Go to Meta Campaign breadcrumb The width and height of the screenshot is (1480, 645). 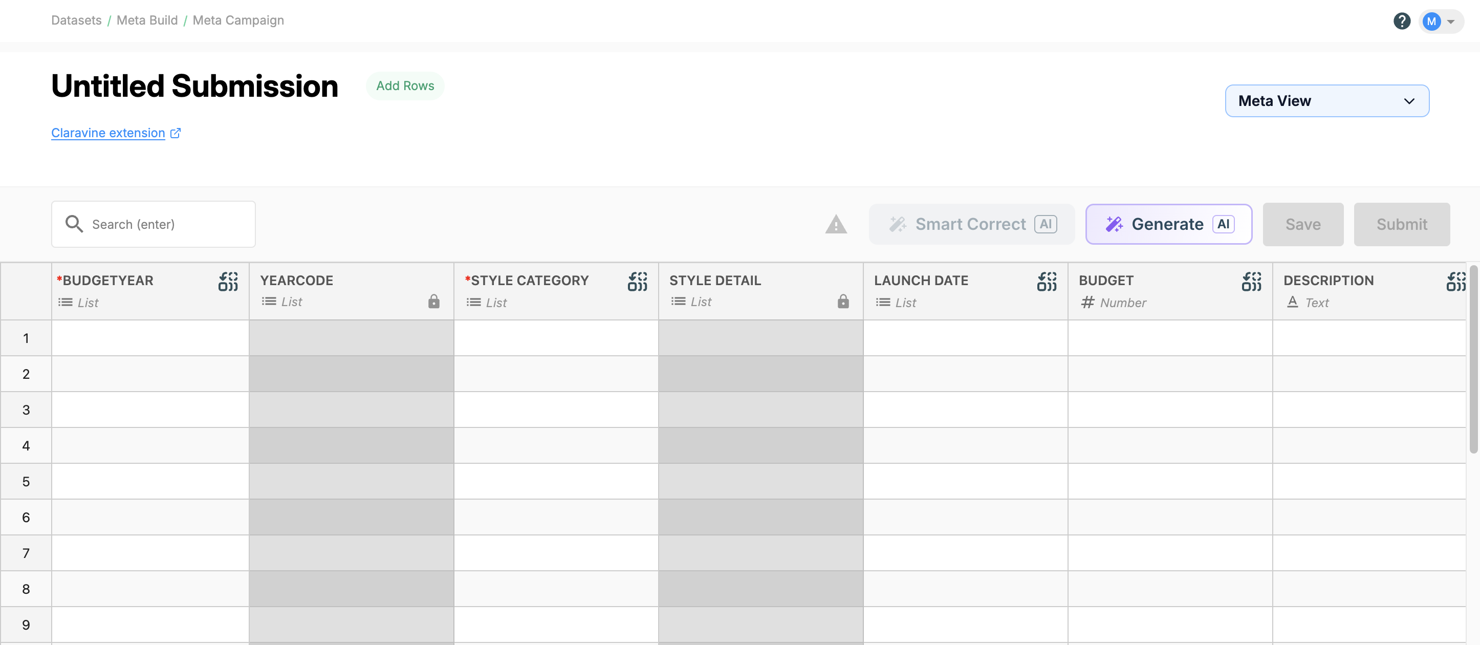(238, 20)
